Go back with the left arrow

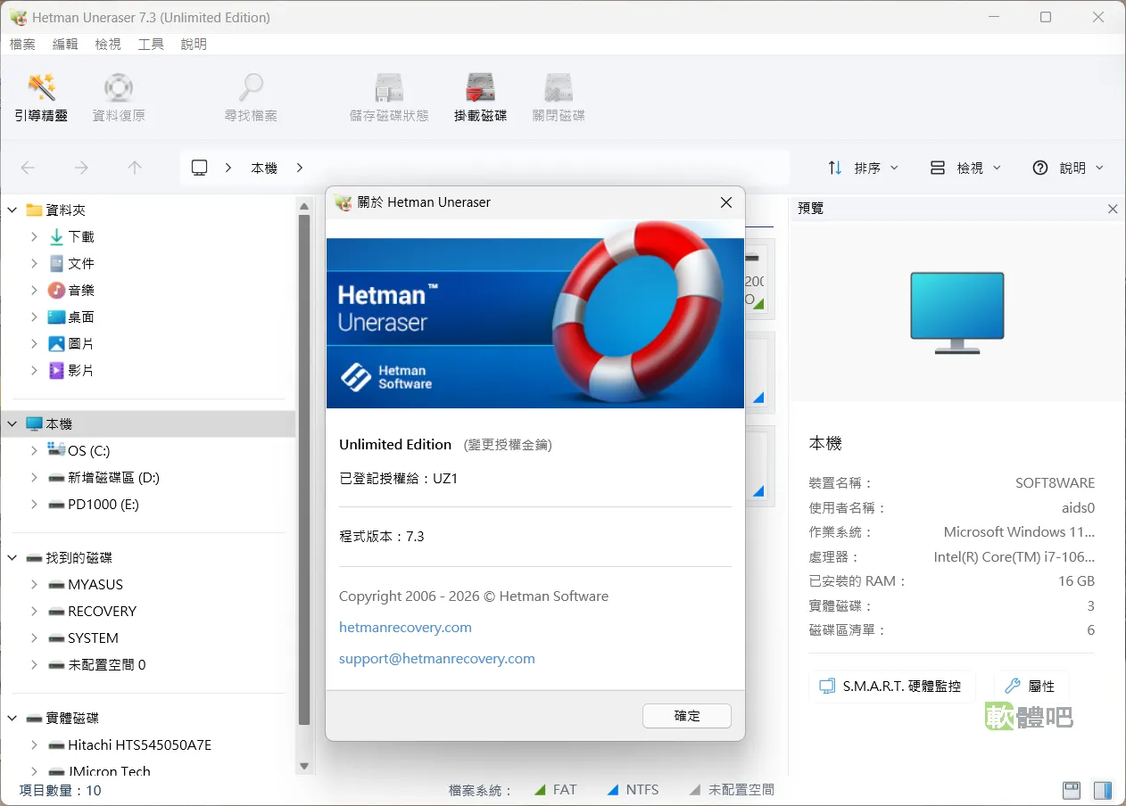28,168
